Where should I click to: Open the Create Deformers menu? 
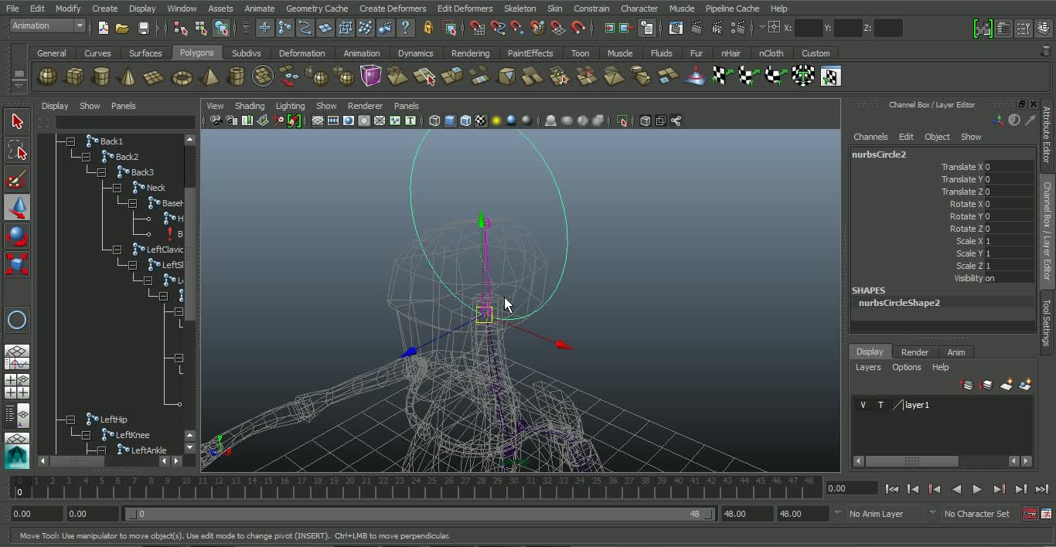pos(393,8)
